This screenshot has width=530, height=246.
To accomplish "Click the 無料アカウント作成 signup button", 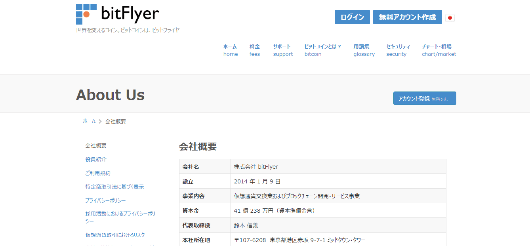I will pyautogui.click(x=407, y=17).
